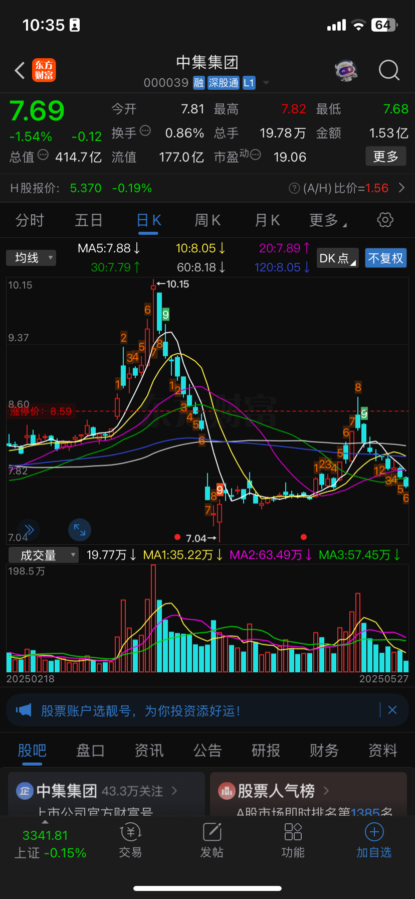The width and height of the screenshot is (415, 899).
Task: Switch to 分时 chart tab
Action: (30, 220)
